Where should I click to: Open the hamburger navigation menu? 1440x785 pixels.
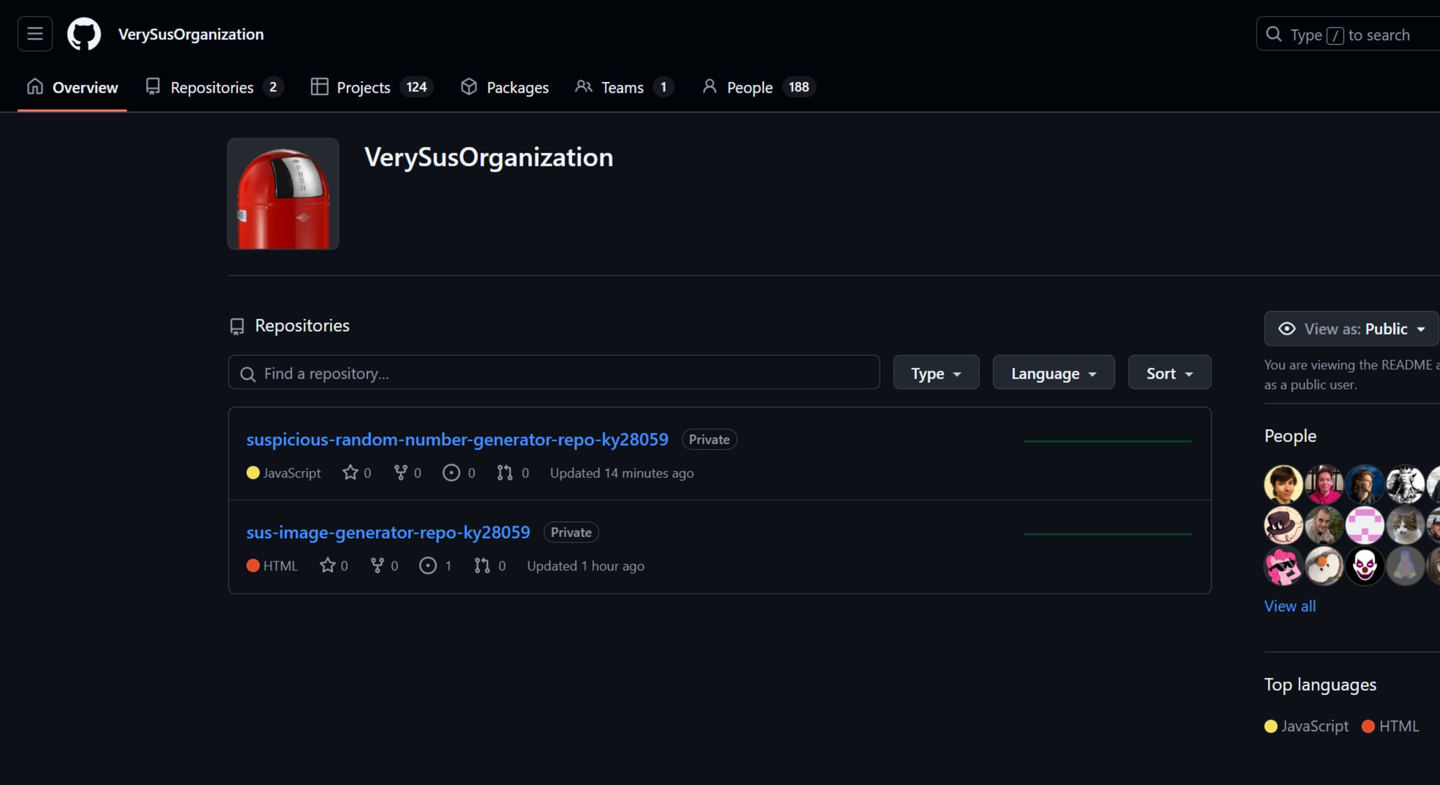(35, 34)
